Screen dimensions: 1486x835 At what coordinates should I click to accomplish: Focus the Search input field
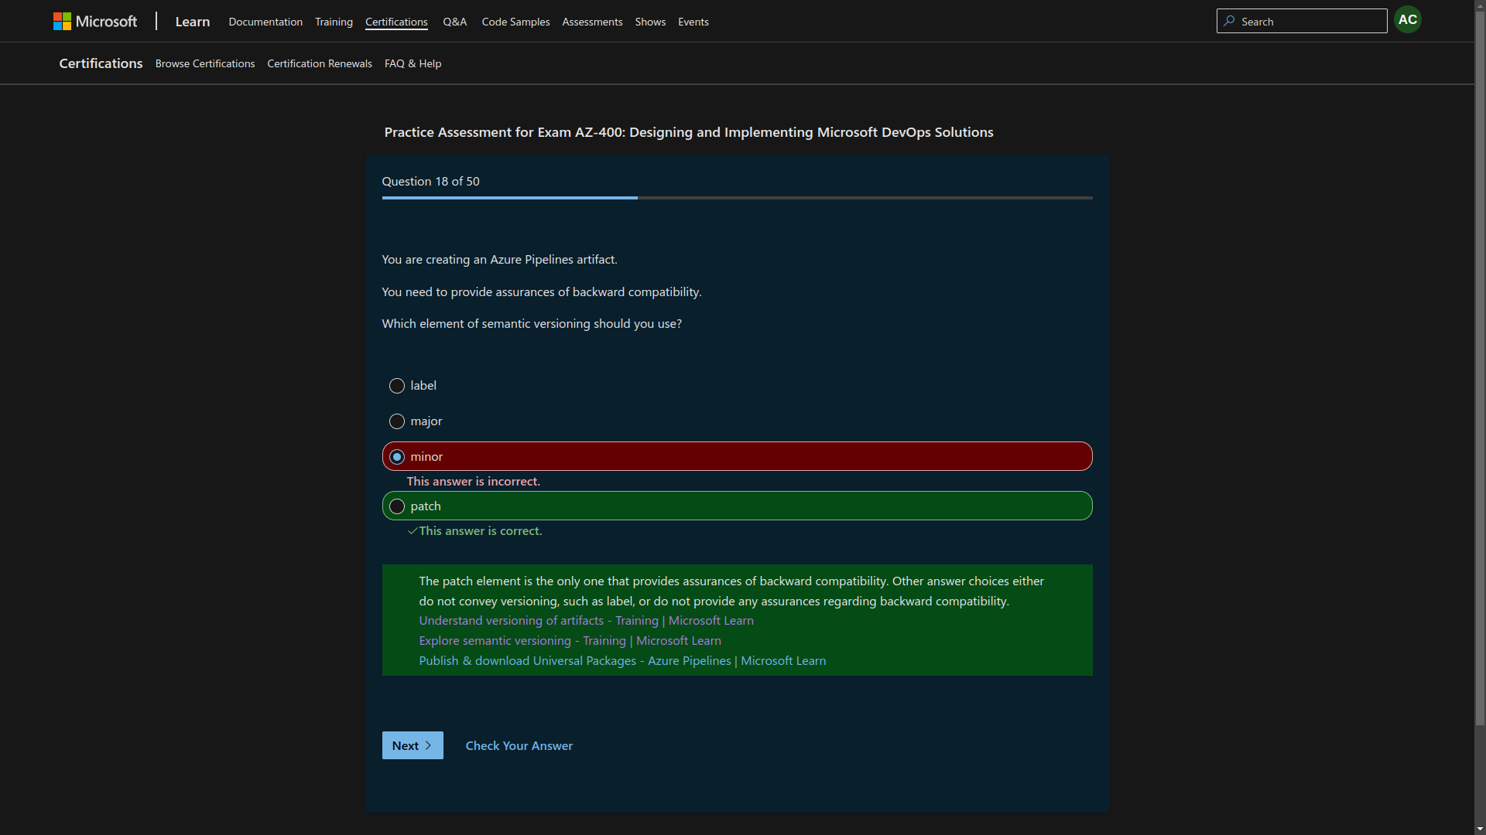coord(1302,21)
